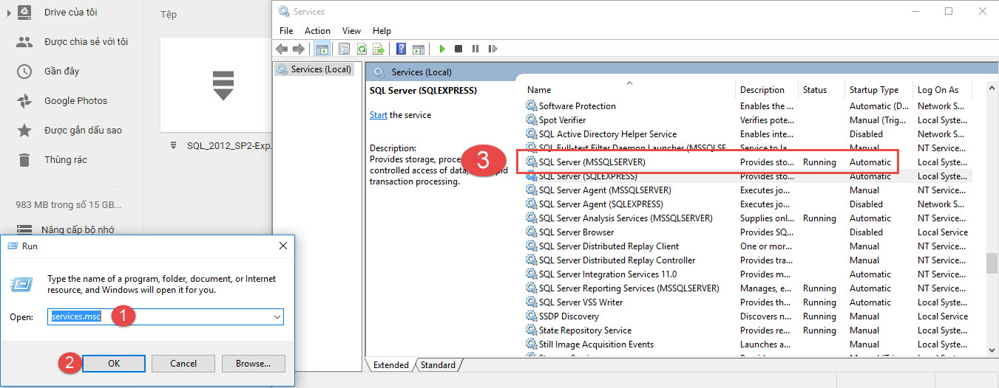Image resolution: width=999 pixels, height=388 pixels.
Task: Toggle Show/Hide Action Pane toolbar icon
Action: point(419,49)
